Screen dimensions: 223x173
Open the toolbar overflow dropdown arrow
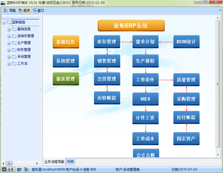click(220, 10)
